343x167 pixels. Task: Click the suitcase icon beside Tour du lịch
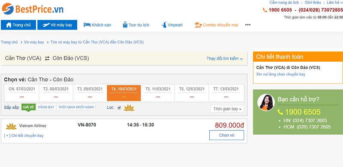click(125, 25)
